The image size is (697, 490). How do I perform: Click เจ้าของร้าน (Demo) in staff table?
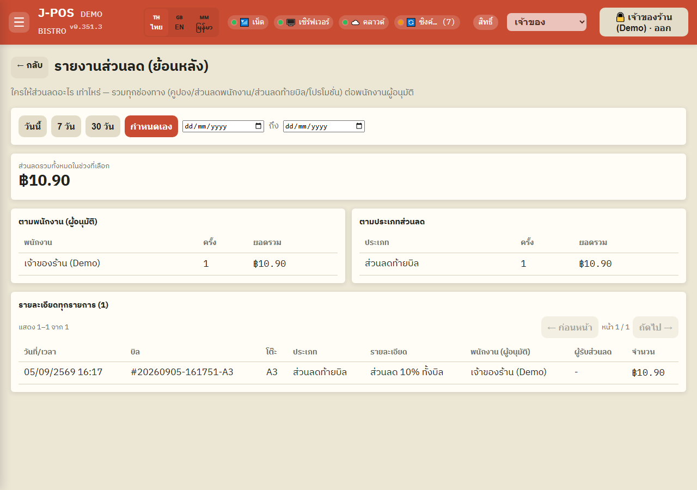pyautogui.click(x=62, y=264)
